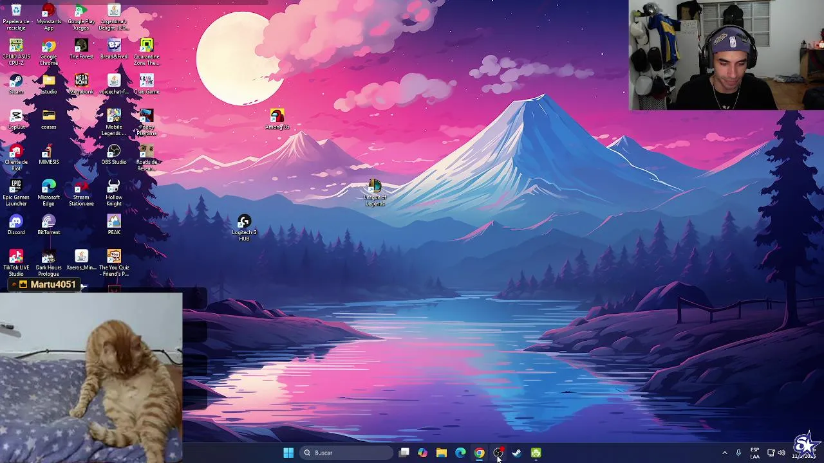824x463 pixels.
Task: Select the Among Us desktop icon
Action: click(x=277, y=120)
